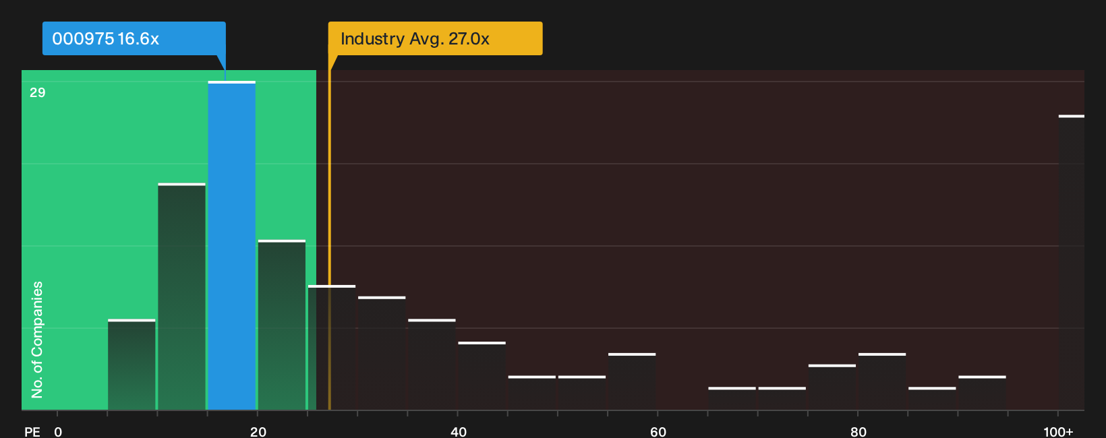Image resolution: width=1106 pixels, height=438 pixels.
Task: Select the bar for PE 80 to 85
Action: pyautogui.click(x=882, y=381)
